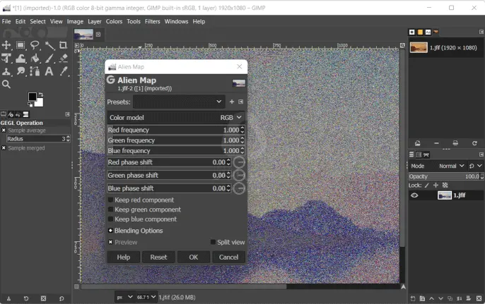
Task: Enable Keep blue component checkbox
Action: point(111,219)
